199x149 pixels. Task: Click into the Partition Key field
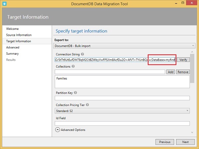point(122,98)
